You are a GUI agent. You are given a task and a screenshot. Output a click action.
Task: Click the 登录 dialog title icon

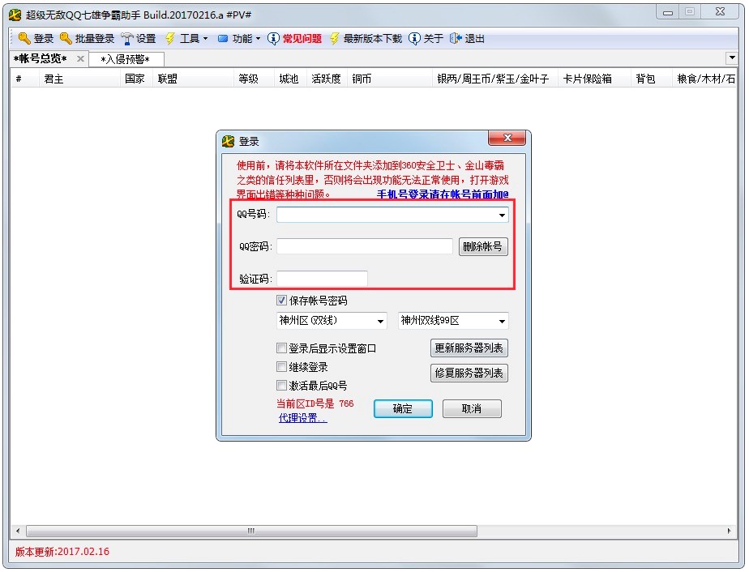pyautogui.click(x=228, y=141)
